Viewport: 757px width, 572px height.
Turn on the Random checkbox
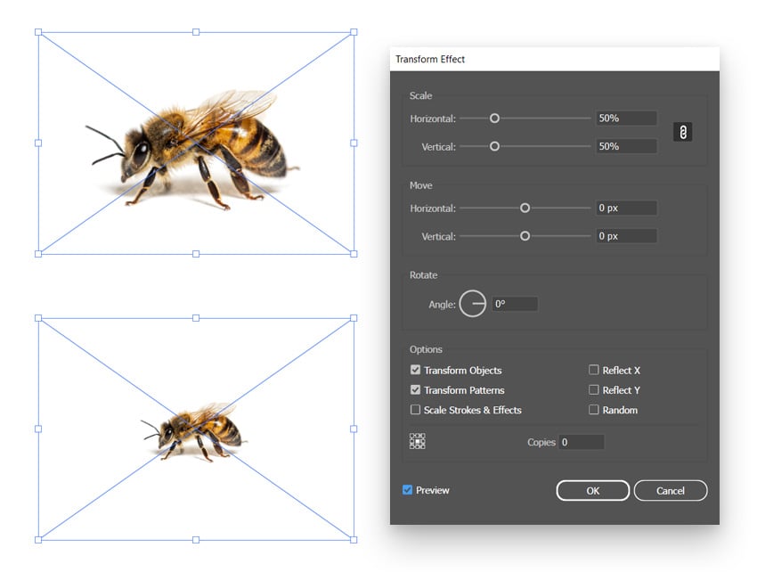point(594,410)
